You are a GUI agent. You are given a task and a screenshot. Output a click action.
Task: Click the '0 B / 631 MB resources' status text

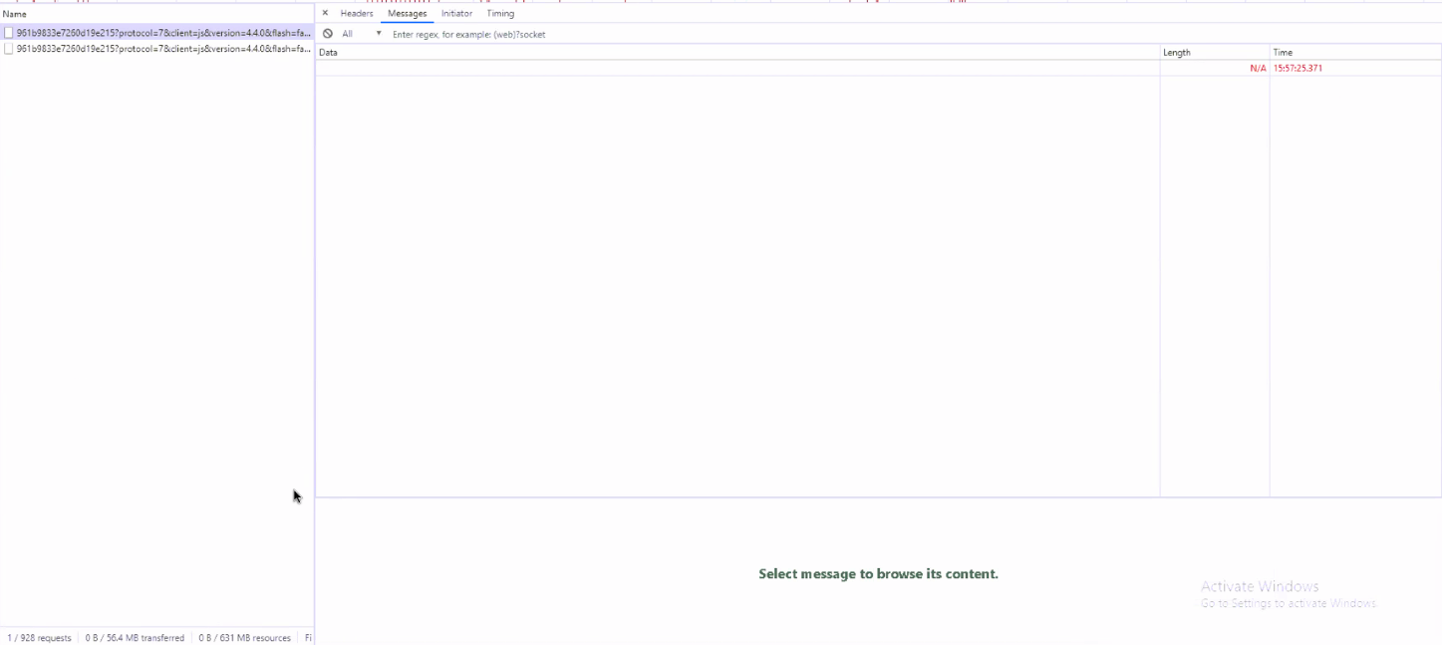coord(243,637)
